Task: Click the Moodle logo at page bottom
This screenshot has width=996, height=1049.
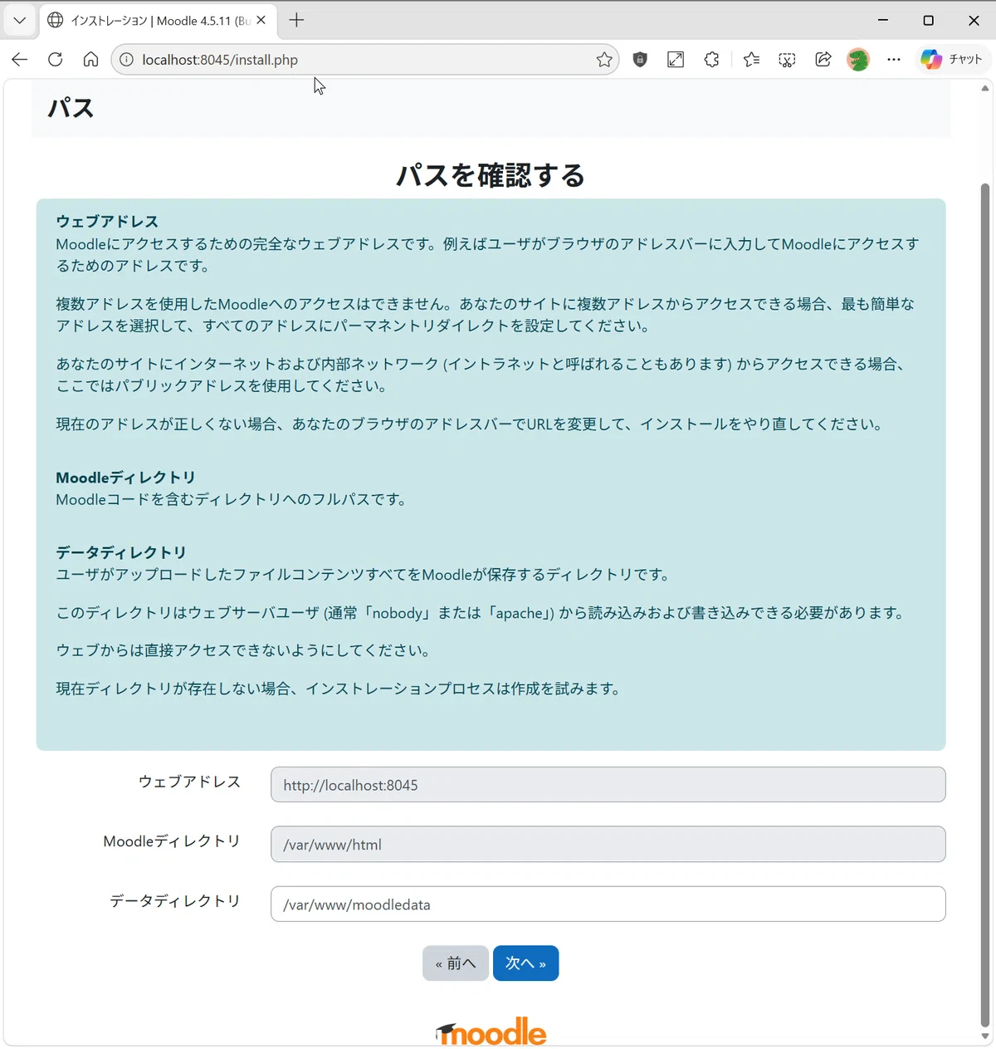Action: pos(491,1032)
